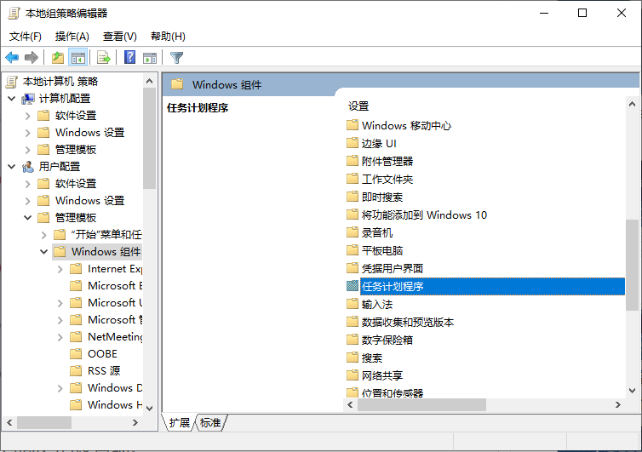This screenshot has height=452, width=642.
Task: Toggle the Show/Hide Action Pane icon
Action: point(150,58)
